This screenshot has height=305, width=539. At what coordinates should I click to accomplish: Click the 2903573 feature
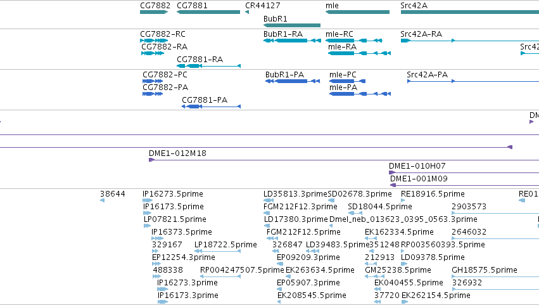point(495,213)
